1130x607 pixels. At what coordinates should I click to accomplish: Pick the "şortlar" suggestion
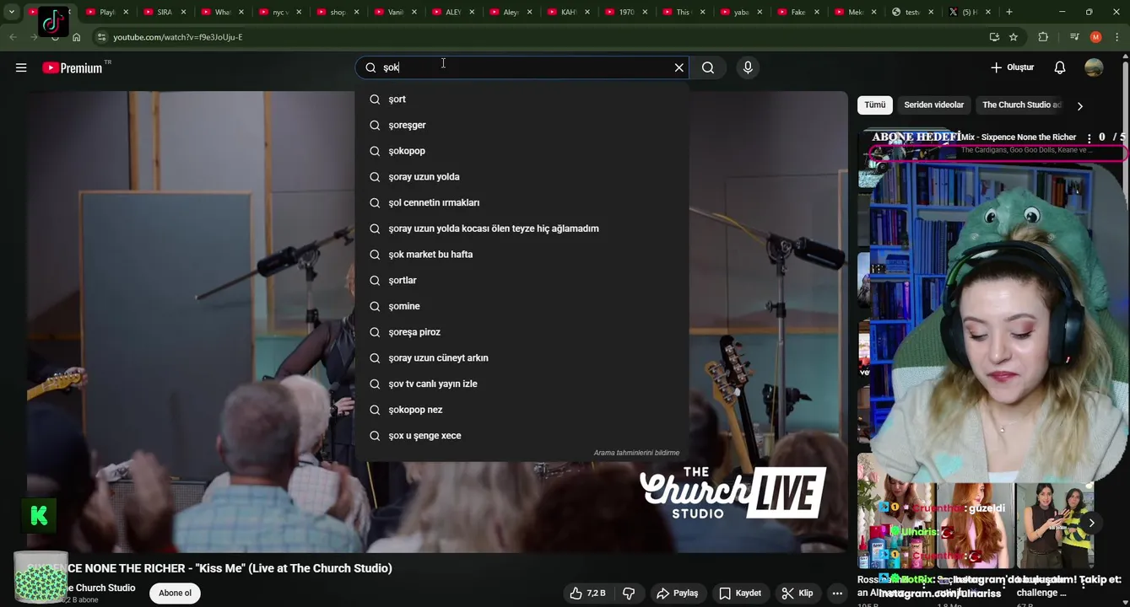click(x=522, y=280)
